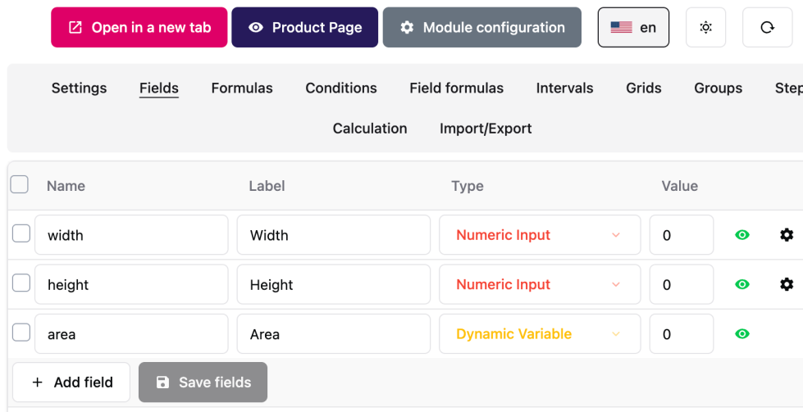Click the Label input containing Height
The width and height of the screenshot is (803, 412).
(333, 284)
